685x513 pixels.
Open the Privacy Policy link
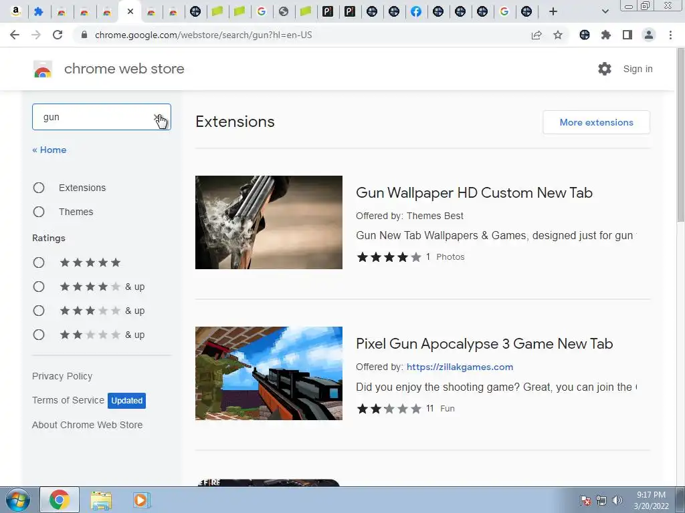pos(62,376)
